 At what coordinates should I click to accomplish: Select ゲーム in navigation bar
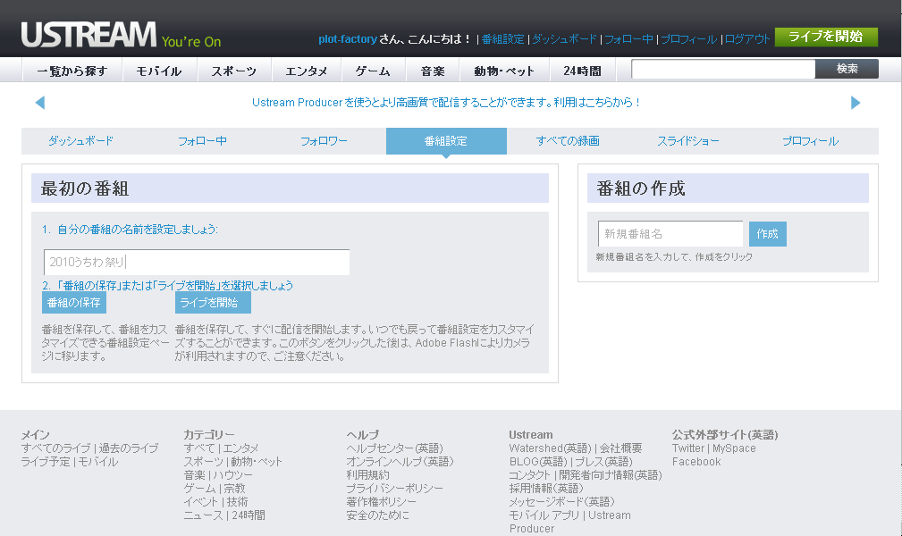[x=373, y=71]
